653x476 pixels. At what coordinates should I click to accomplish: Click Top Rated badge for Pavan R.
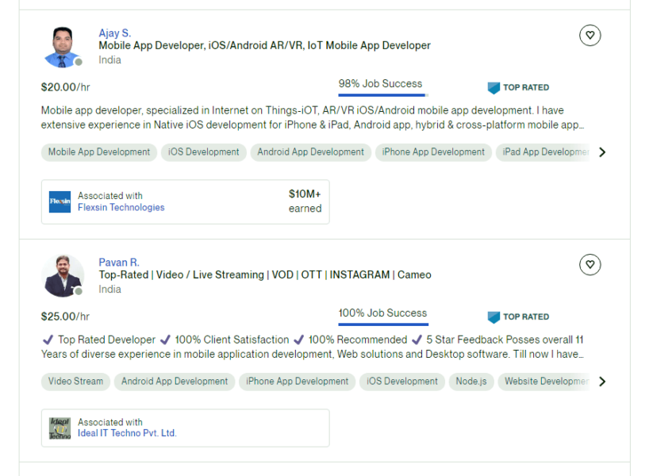coord(518,317)
